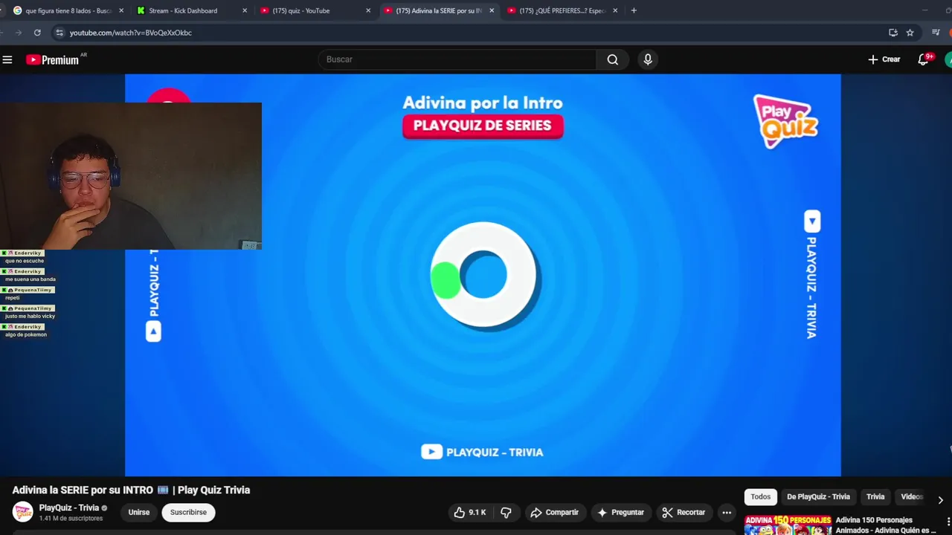Focus the Buscar search field
952x535 pixels.
[x=457, y=59]
